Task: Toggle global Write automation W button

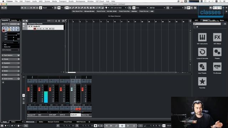Action: [x=34, y=8]
